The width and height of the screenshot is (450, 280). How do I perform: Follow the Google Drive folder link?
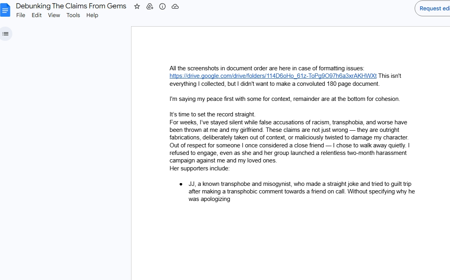click(273, 76)
